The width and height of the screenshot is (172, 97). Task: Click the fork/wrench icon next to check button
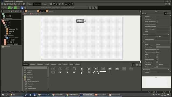(25, 8)
